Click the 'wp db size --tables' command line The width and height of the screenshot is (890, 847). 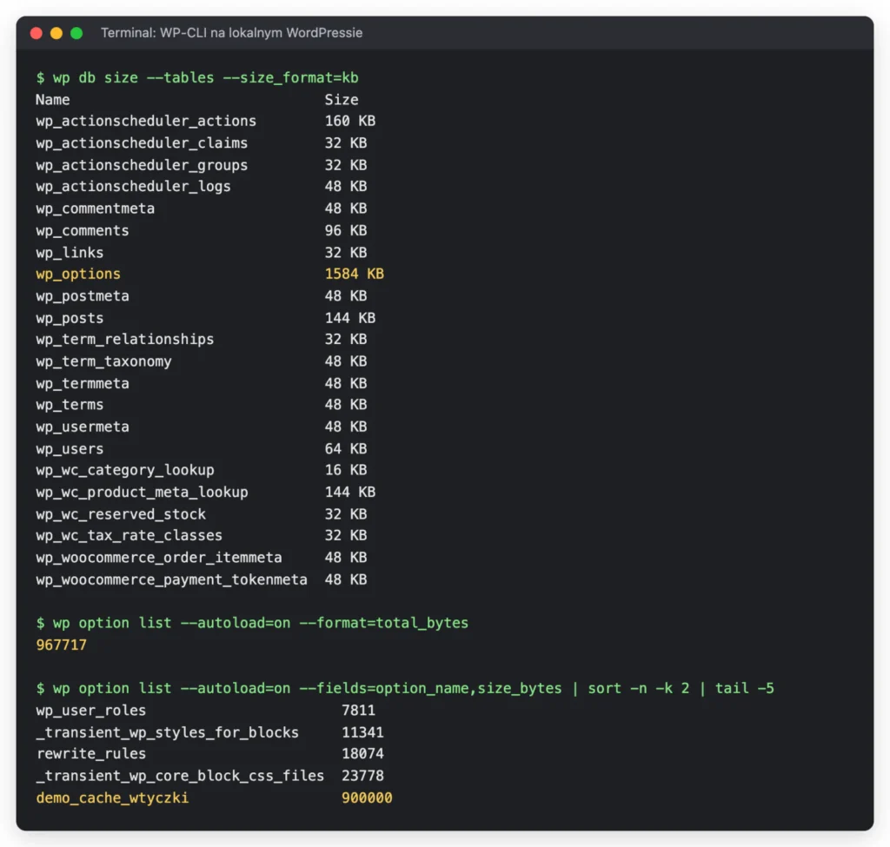point(197,77)
